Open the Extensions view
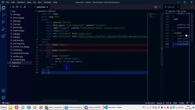This screenshot has width=195, height=110. click(3, 36)
